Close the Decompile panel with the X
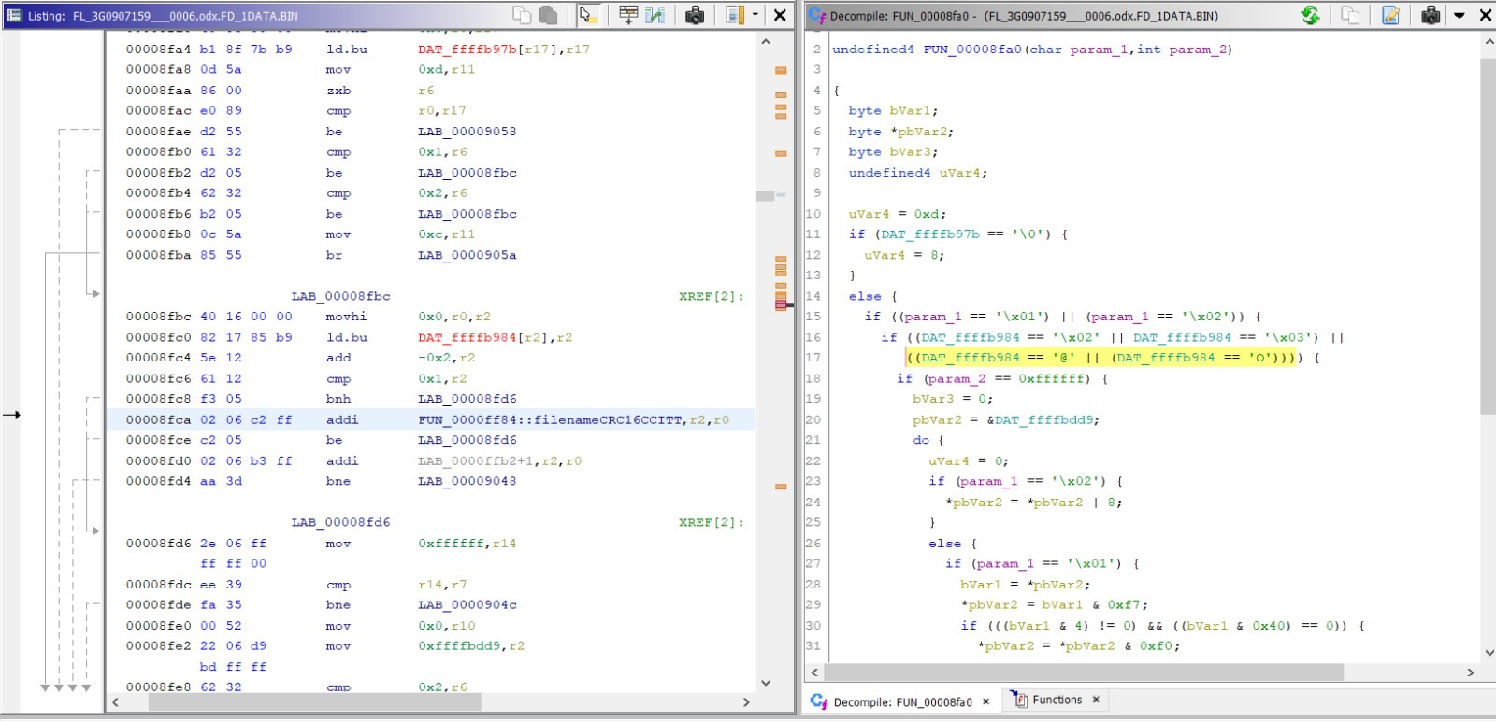The image size is (1496, 722). [1485, 15]
